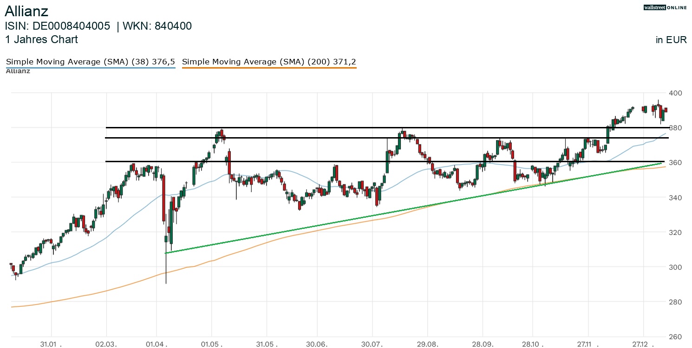The height and width of the screenshot is (348, 692).
Task: Click the ISIN DE0008404005 text
Action: (x=58, y=26)
